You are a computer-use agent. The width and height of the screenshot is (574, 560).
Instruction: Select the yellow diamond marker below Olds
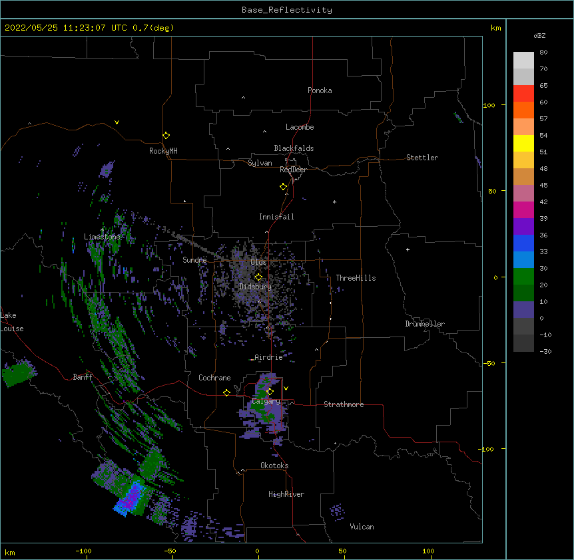(x=258, y=277)
